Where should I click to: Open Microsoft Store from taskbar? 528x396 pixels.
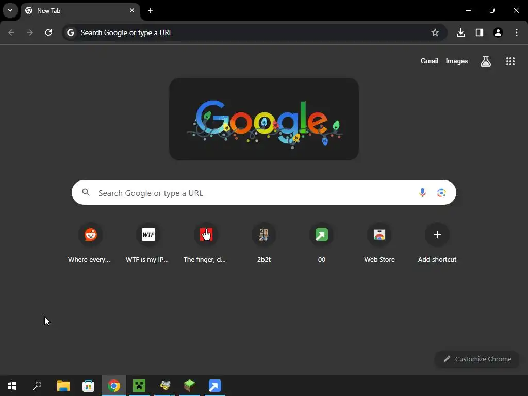[x=89, y=386]
